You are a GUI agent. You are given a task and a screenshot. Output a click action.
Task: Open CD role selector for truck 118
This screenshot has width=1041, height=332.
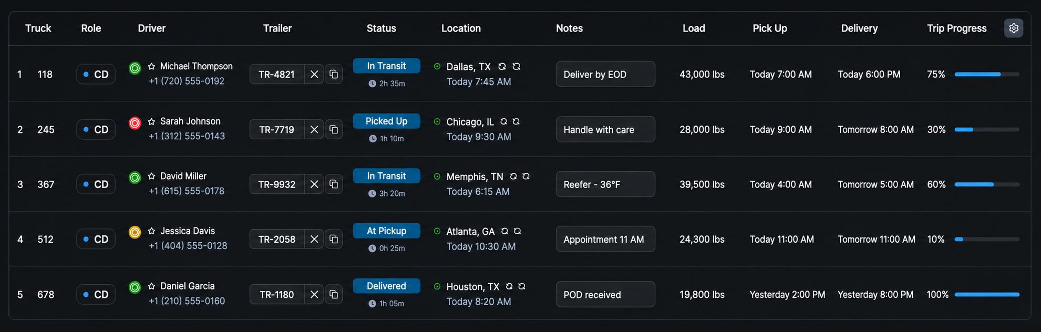point(96,74)
